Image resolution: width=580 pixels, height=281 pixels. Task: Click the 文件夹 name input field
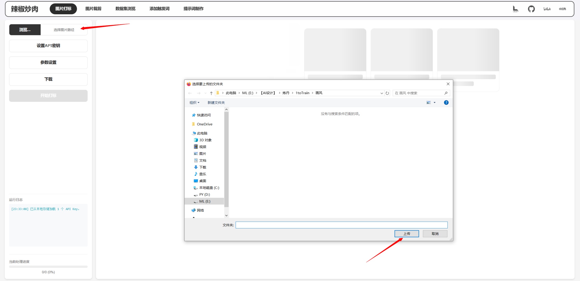click(x=341, y=225)
